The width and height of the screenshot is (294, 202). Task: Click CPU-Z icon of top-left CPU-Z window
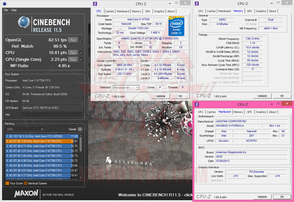[x=95, y=4]
